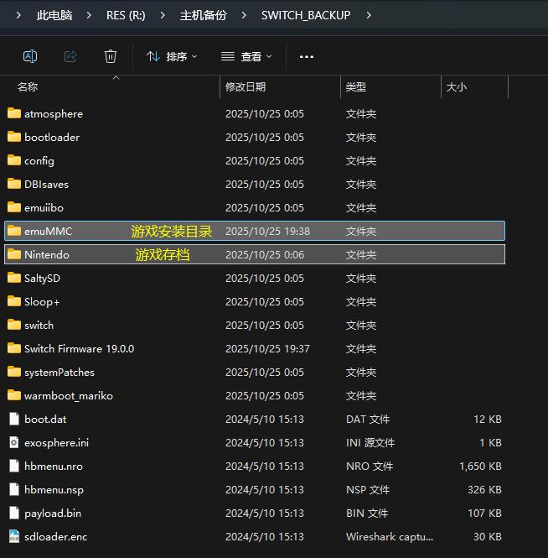
Task: Click the Delete trash can icon
Action: 111,56
